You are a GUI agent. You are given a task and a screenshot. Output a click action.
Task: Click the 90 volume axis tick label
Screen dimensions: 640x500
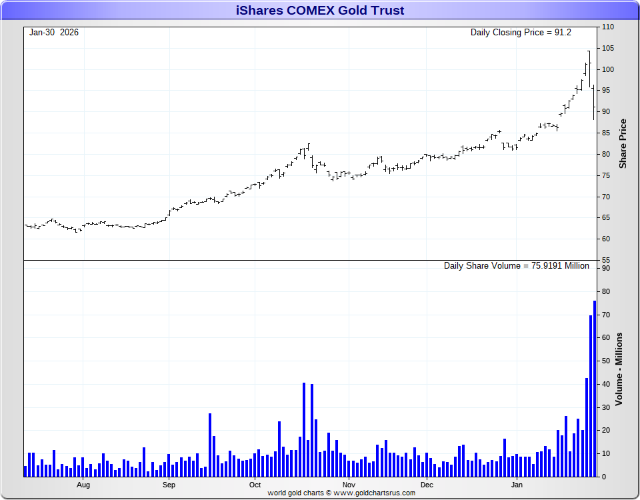(x=606, y=268)
